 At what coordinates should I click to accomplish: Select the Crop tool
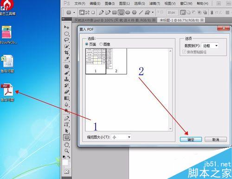(x=66, y=52)
